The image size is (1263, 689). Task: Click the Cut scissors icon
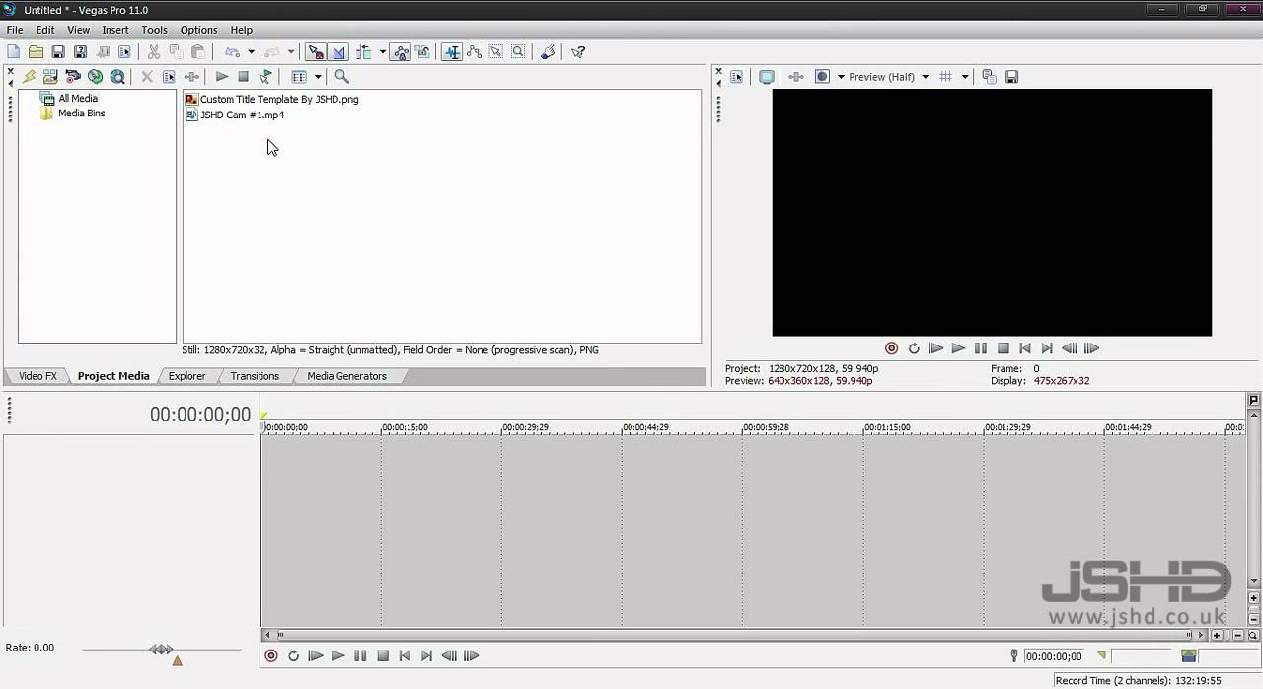(154, 52)
